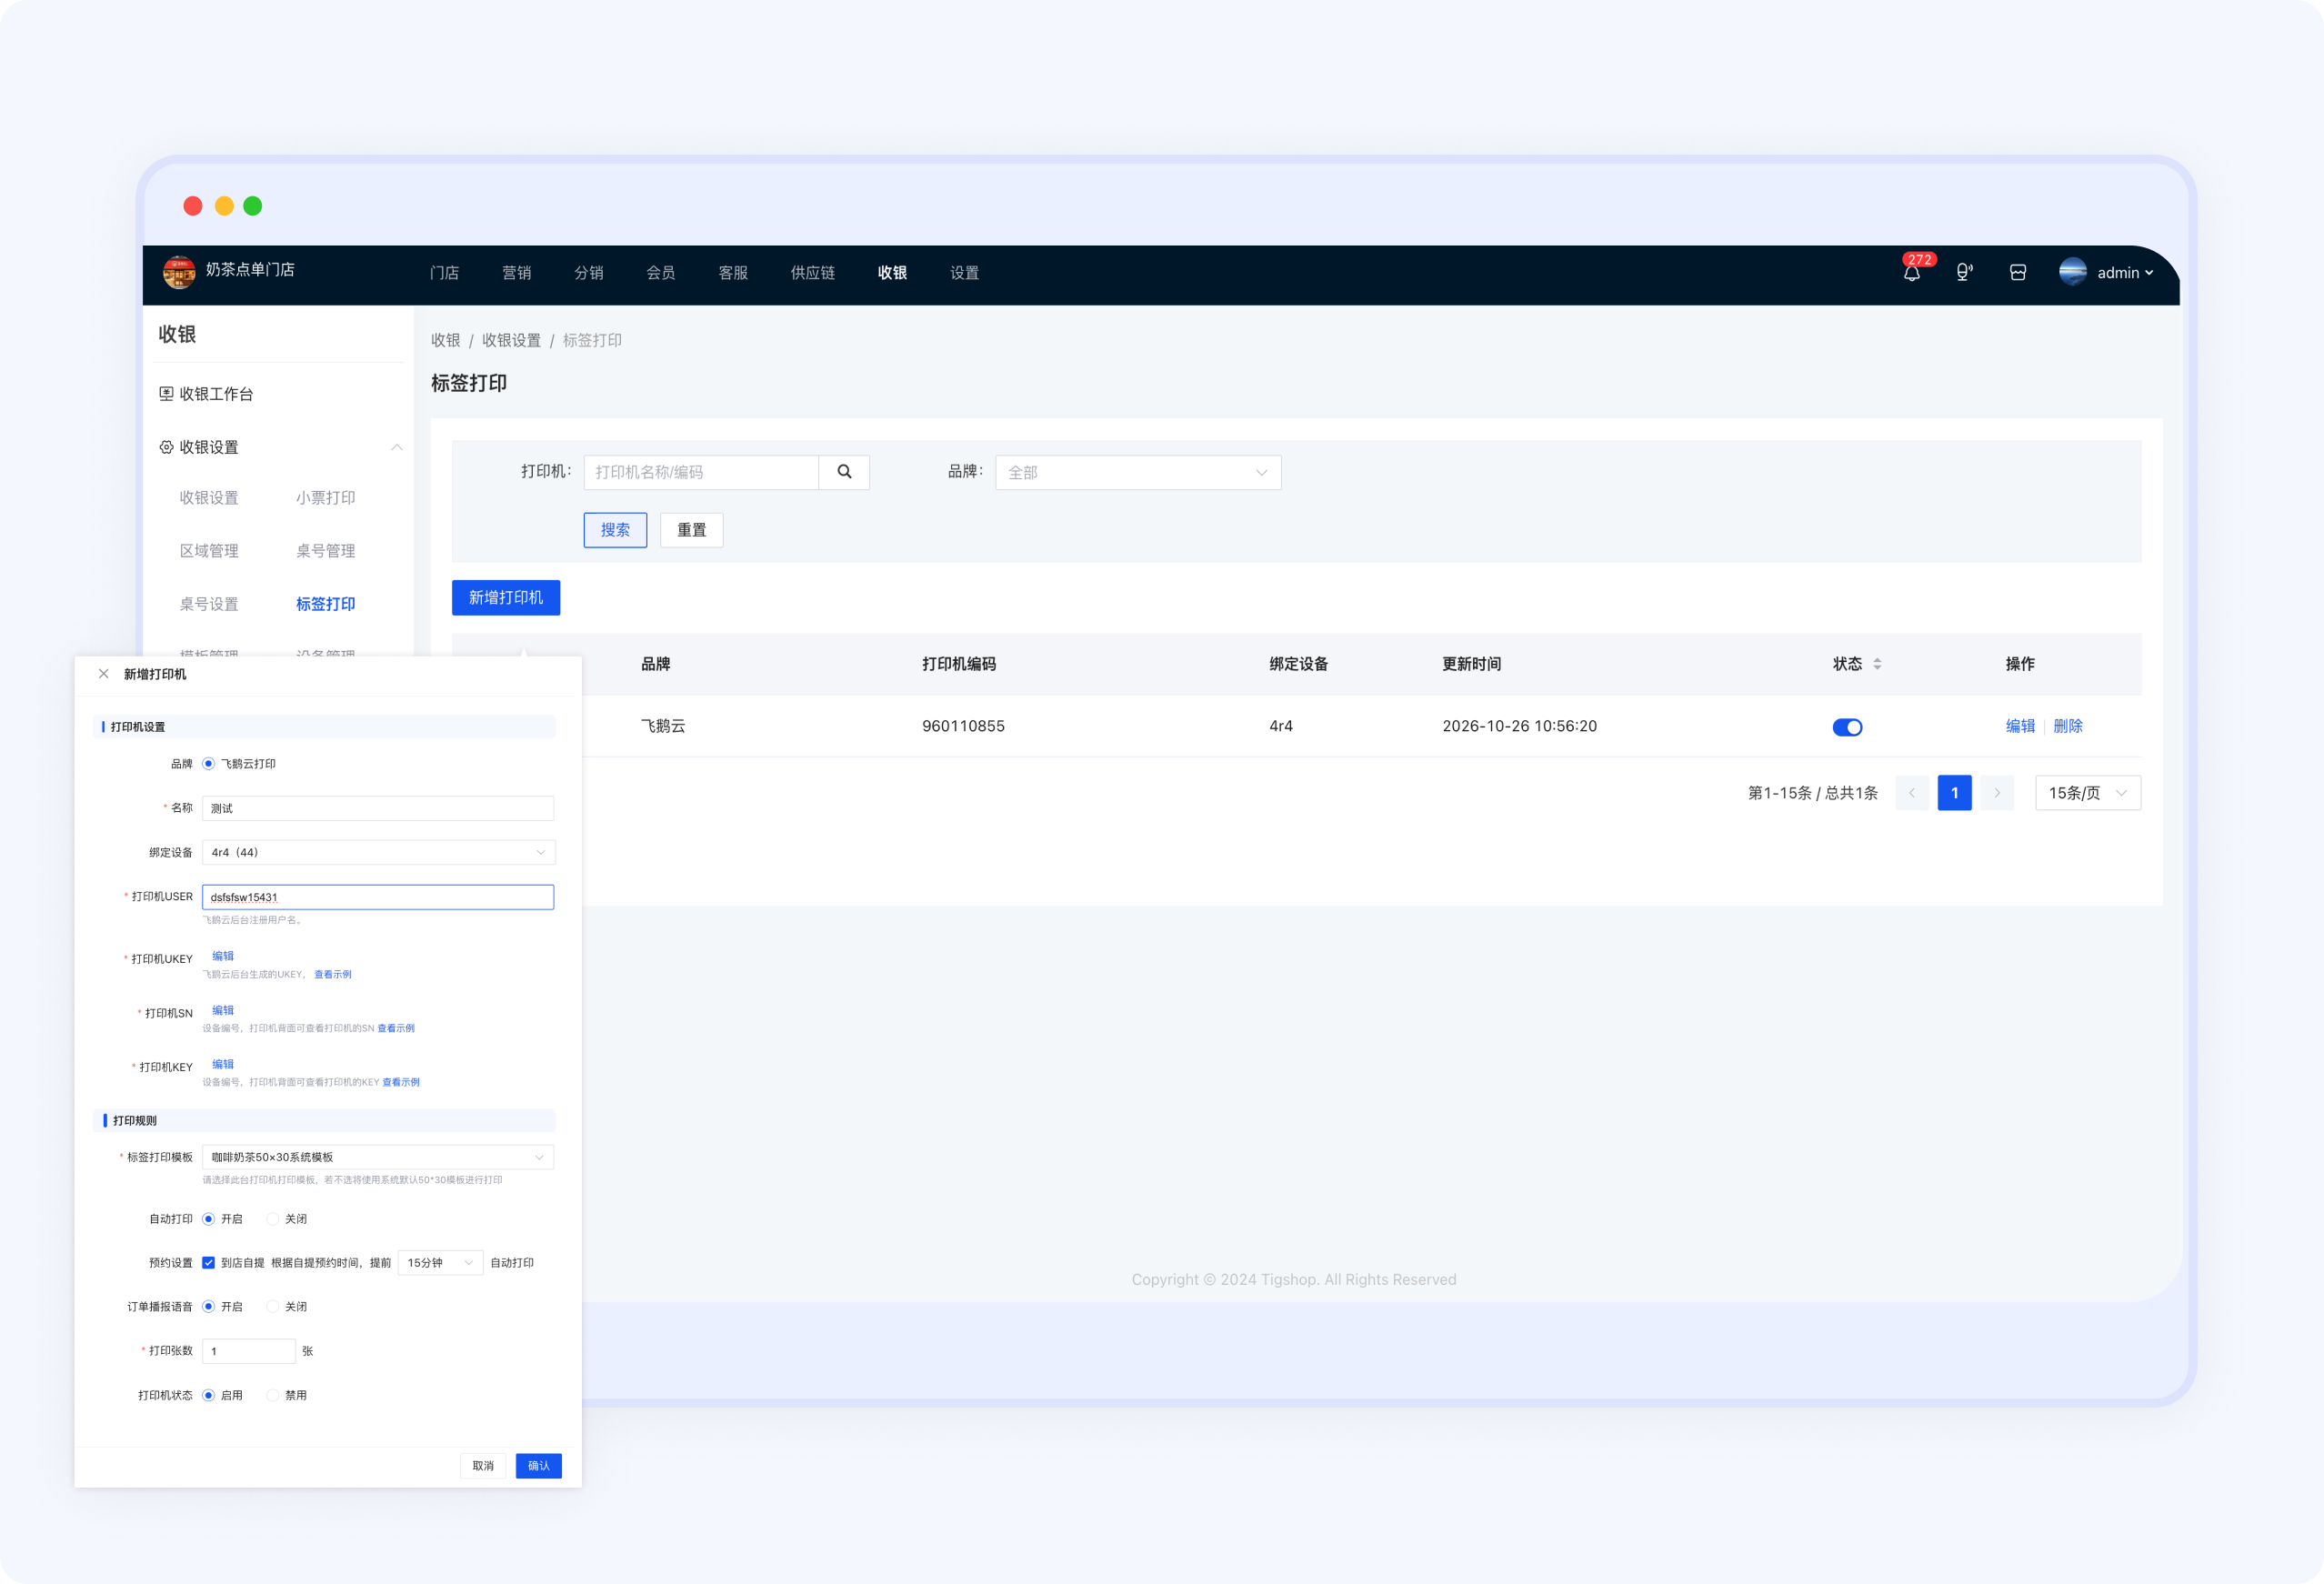Click the 打印张数 input field

pyautogui.click(x=249, y=1351)
